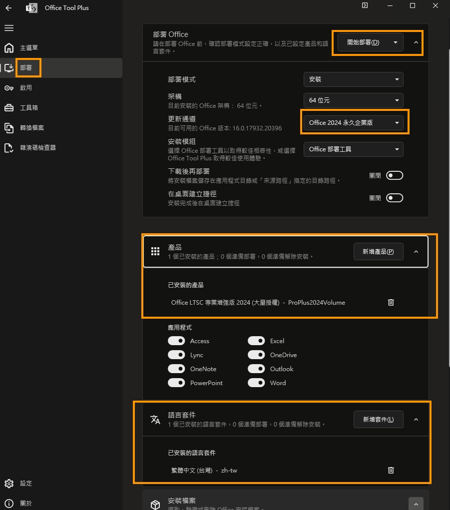Open the 安裝模組 Office 部署工具 dropdown
This screenshot has height=510, width=450.
pos(354,149)
